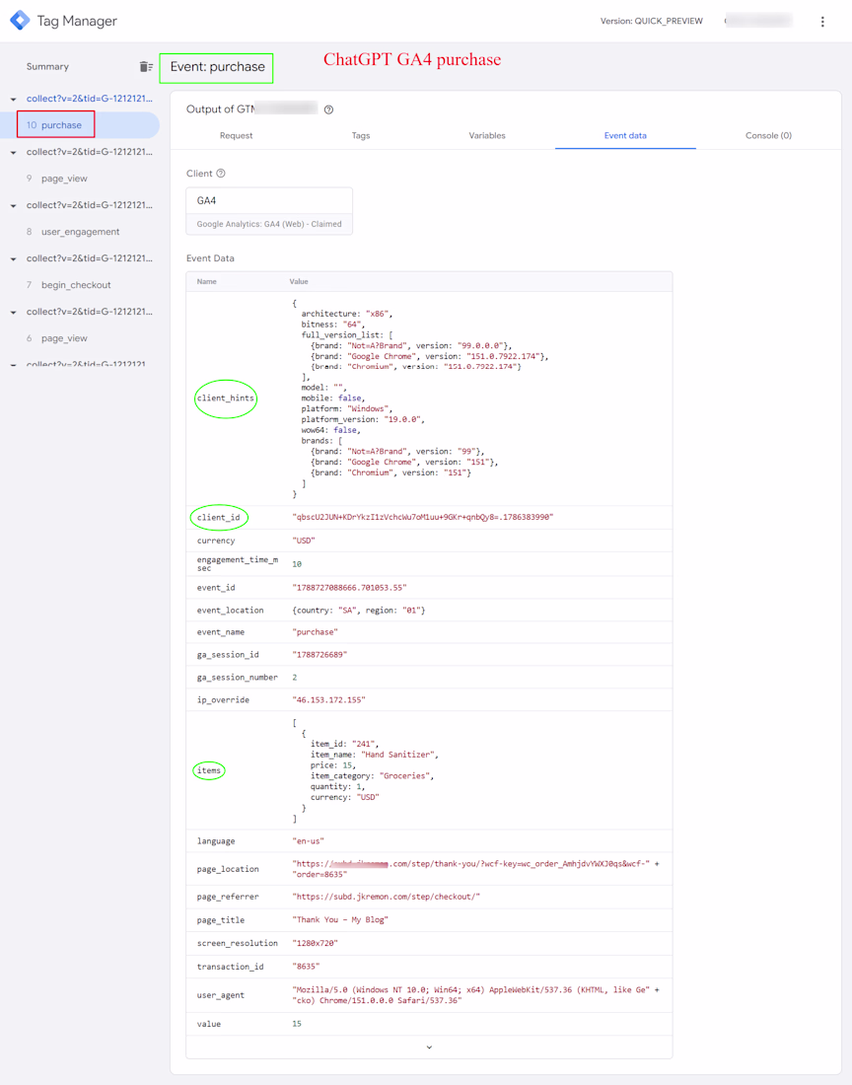Click the GA4 client card
Screen dimensions: 852x1085
(x=269, y=211)
